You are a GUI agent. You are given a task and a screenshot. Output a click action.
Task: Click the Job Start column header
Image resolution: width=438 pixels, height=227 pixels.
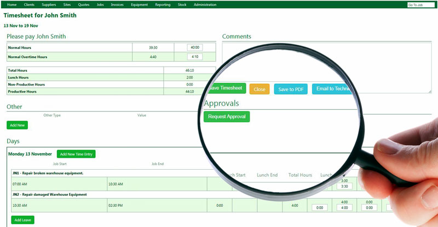(x=60, y=164)
